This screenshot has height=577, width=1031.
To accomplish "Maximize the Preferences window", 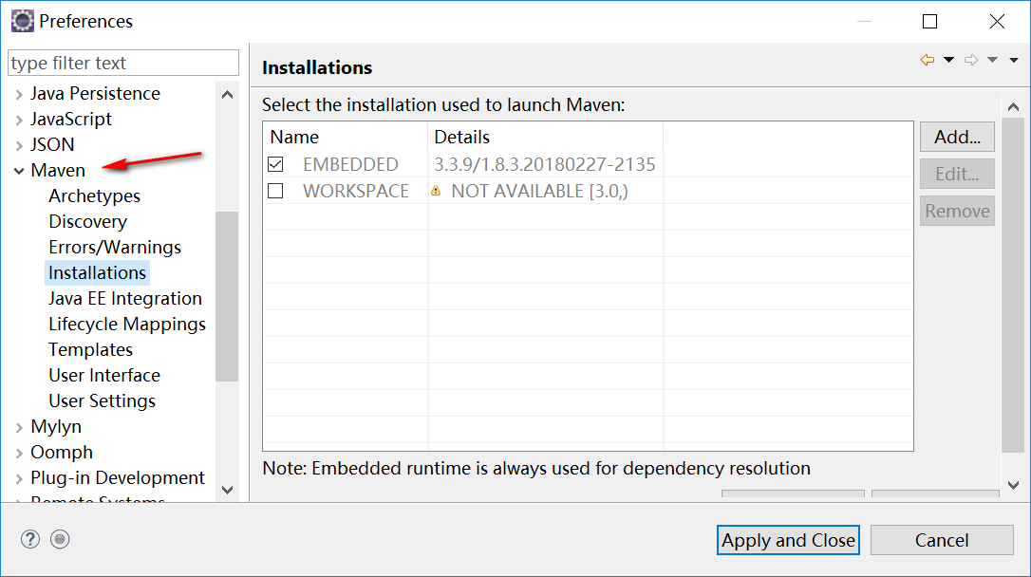I will 929,22.
